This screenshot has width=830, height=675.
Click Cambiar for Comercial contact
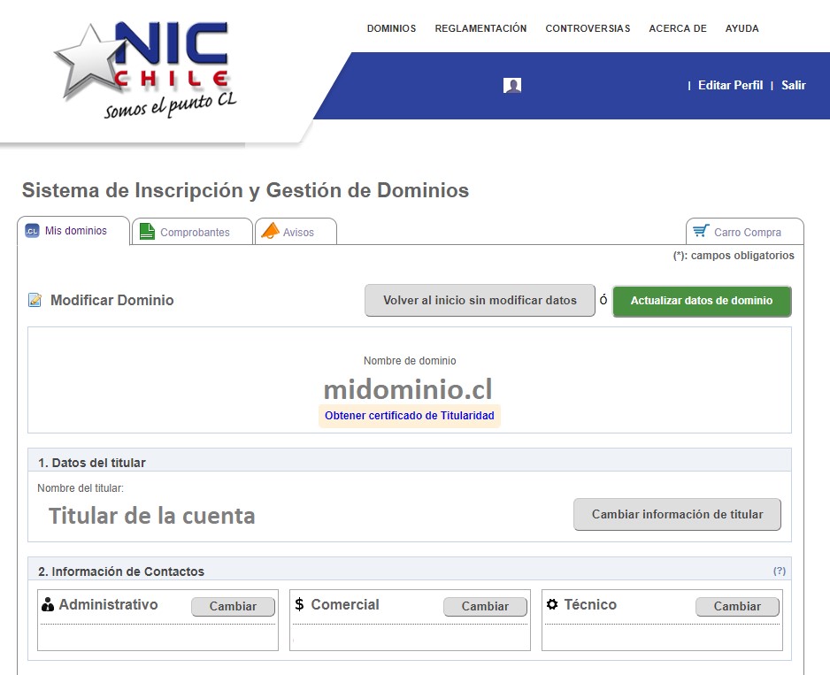[x=485, y=606]
